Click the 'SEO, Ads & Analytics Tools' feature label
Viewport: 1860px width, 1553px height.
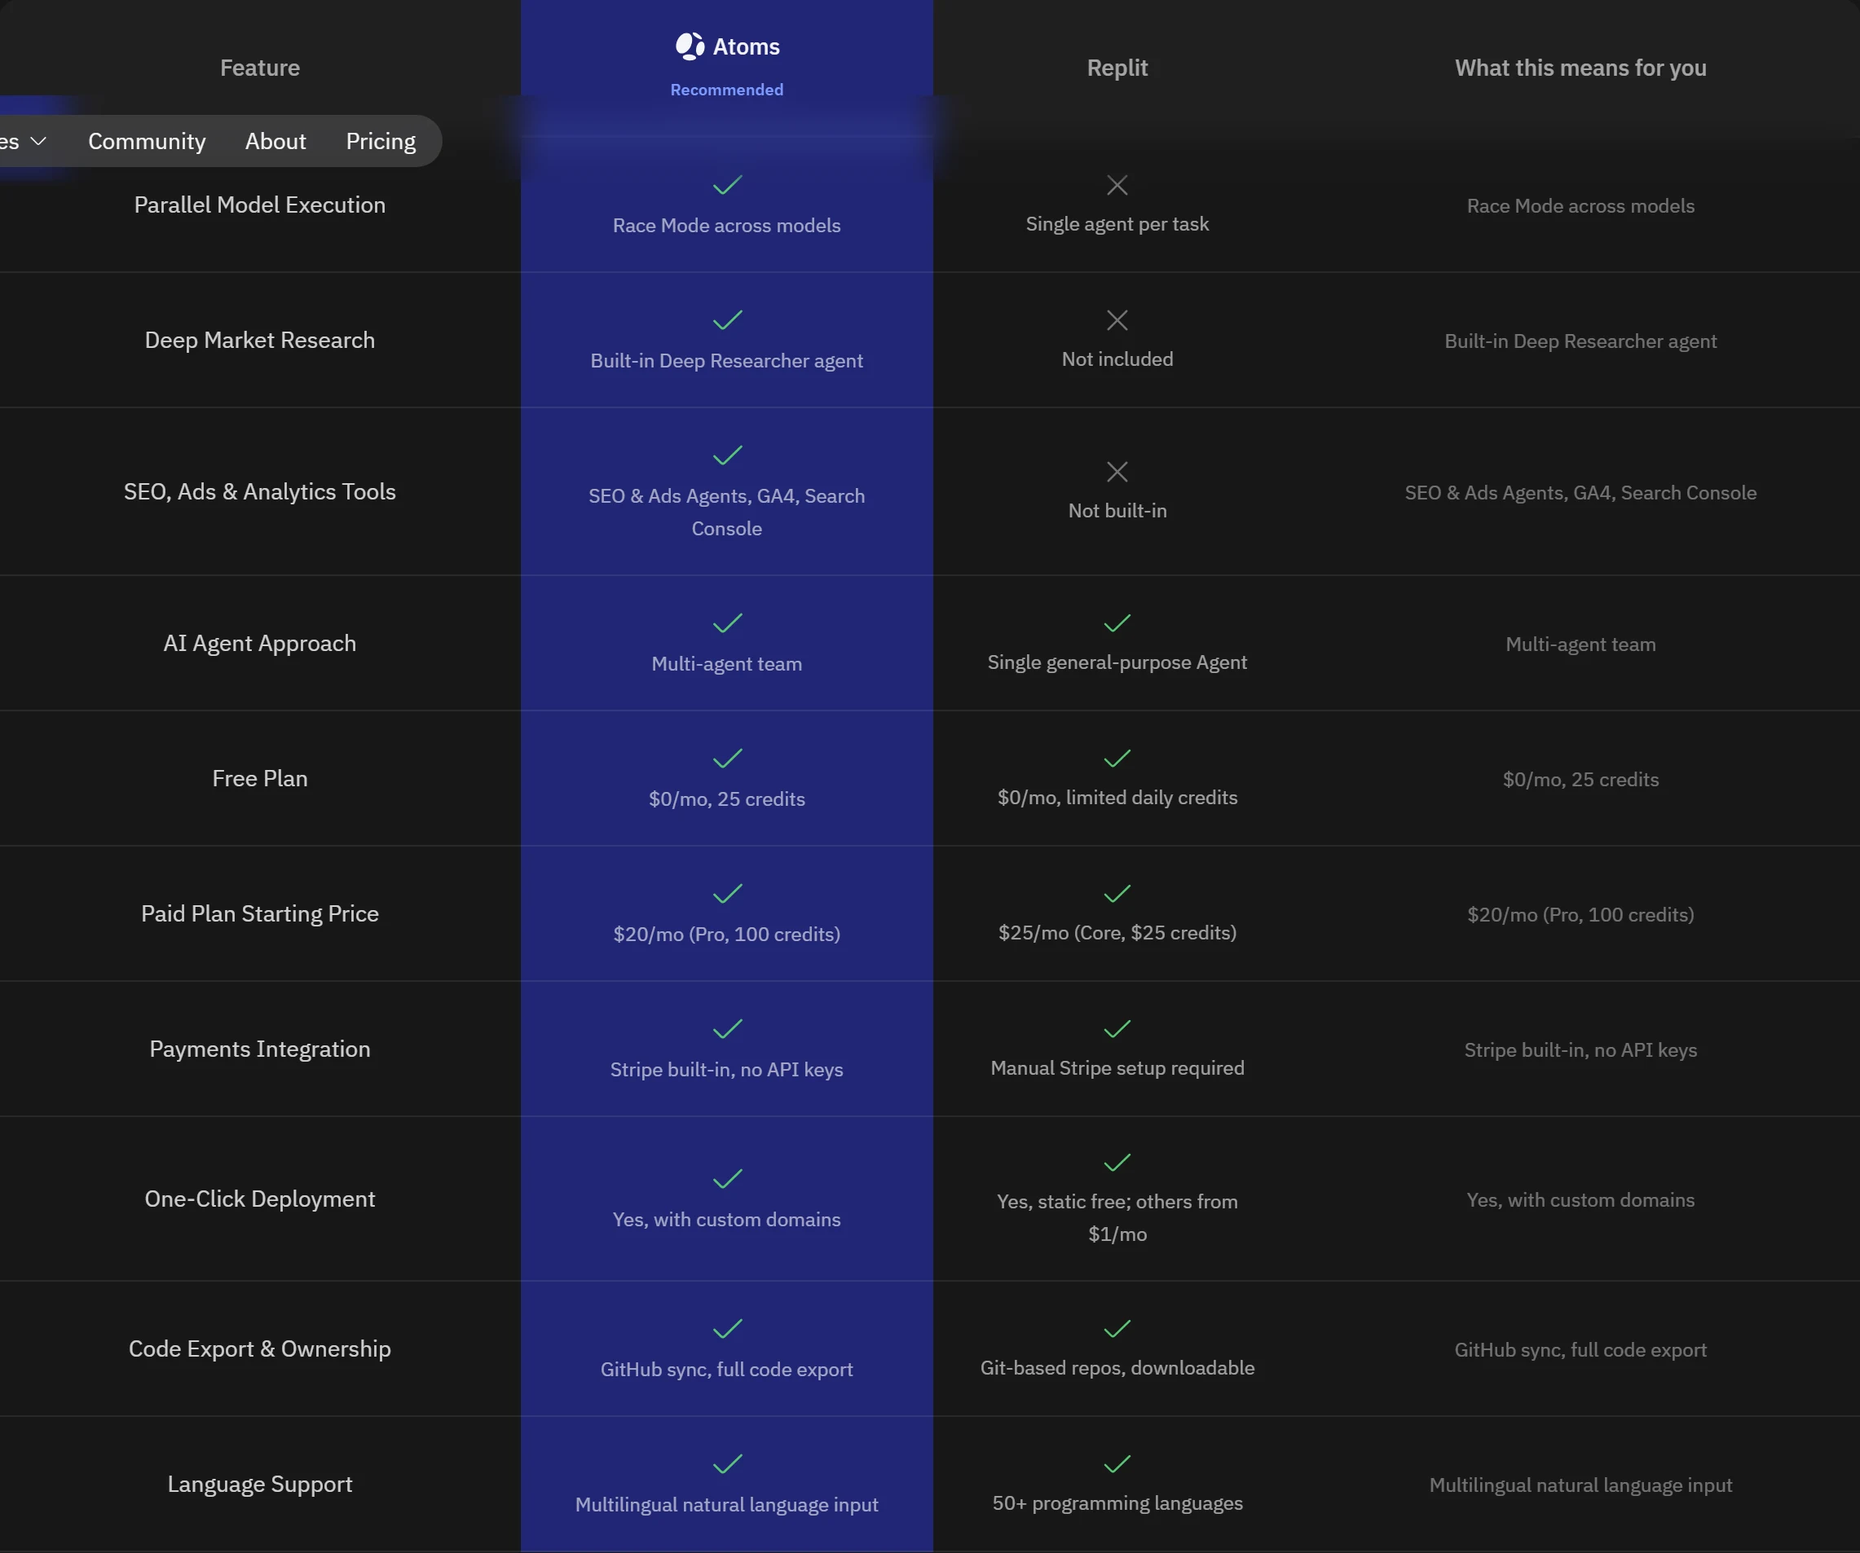pos(259,491)
